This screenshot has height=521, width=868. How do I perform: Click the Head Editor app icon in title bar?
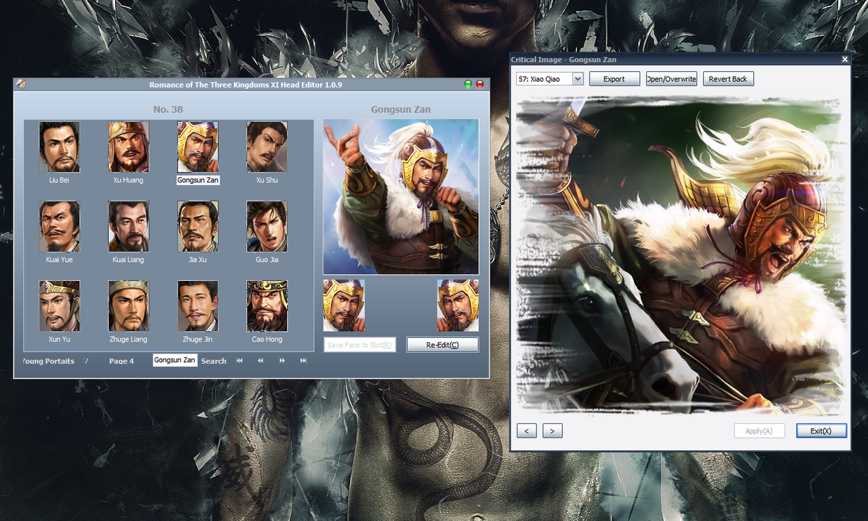[x=21, y=84]
